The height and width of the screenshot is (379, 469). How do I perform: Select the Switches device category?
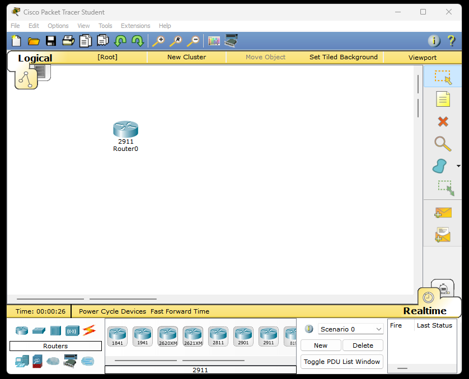pos(39,330)
